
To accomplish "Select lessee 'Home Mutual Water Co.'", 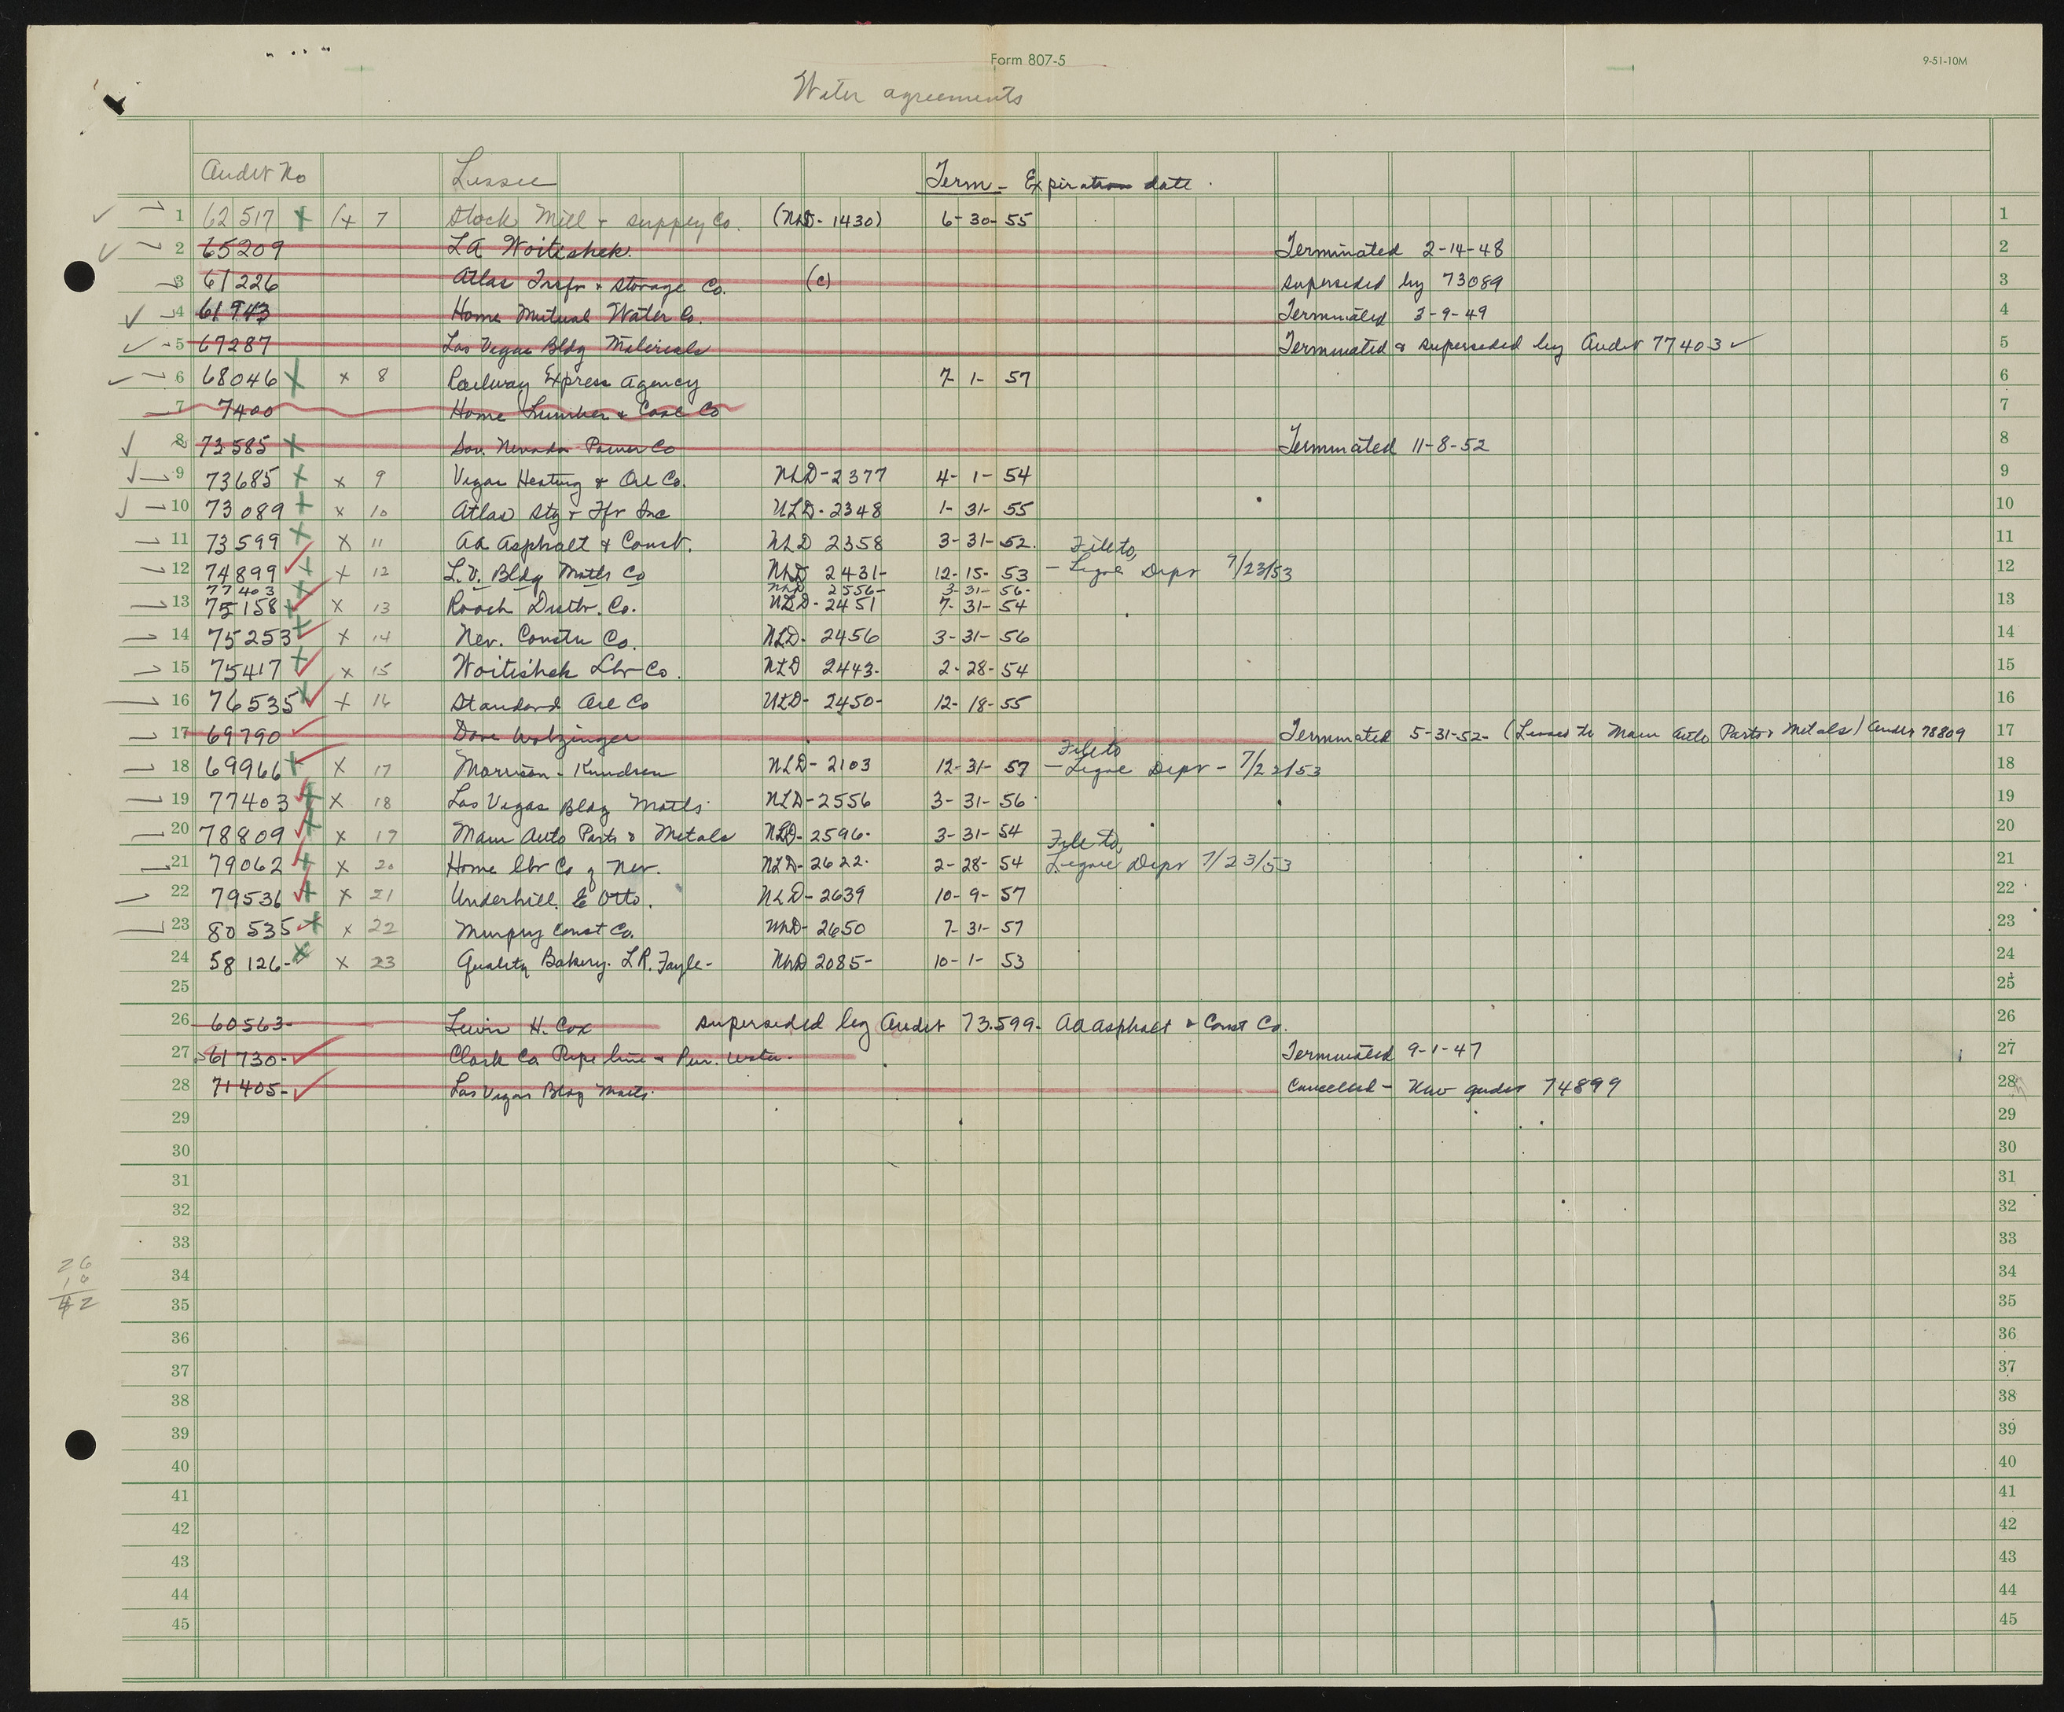I will (576, 315).
